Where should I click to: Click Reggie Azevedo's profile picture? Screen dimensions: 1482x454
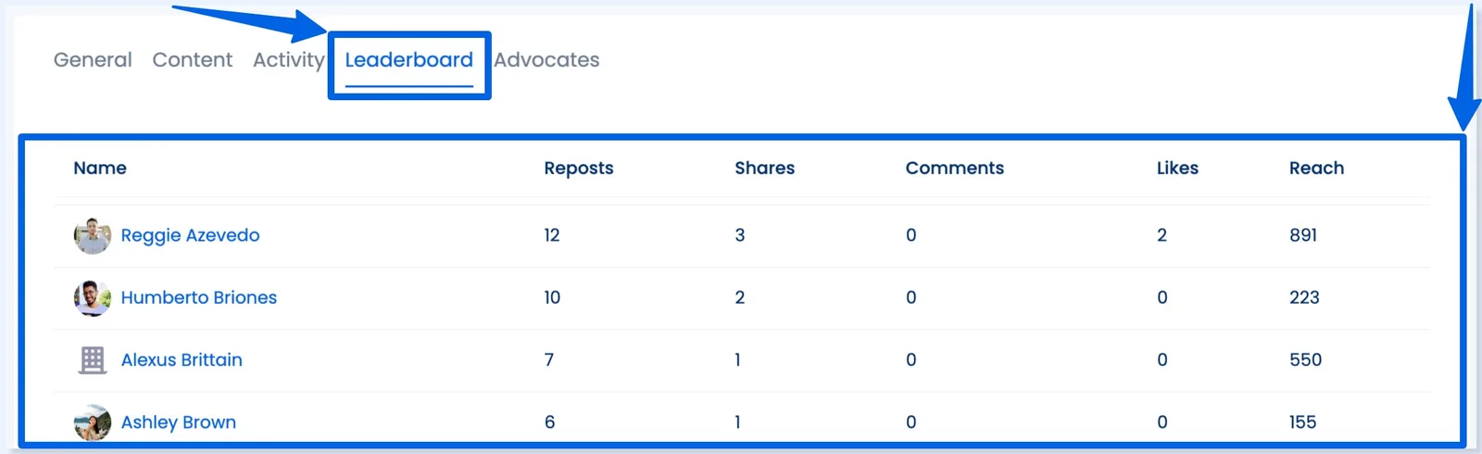pyautogui.click(x=93, y=236)
